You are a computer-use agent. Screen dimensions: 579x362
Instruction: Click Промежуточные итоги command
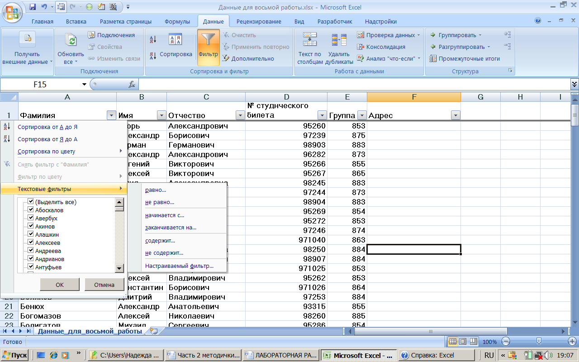coord(465,58)
